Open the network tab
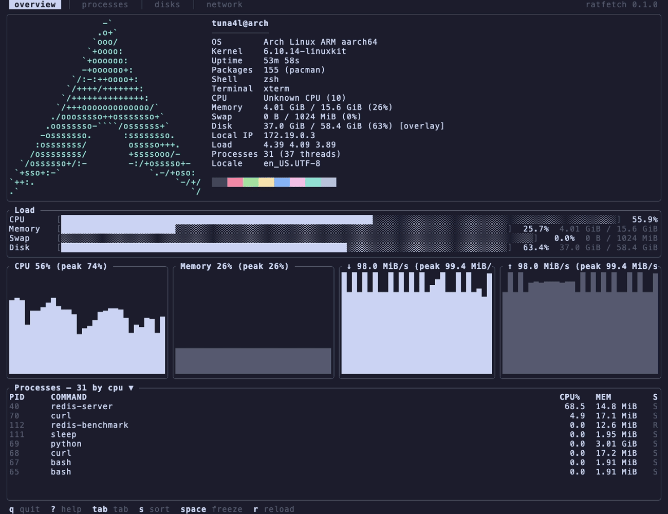This screenshot has width=668, height=514. coord(225,5)
